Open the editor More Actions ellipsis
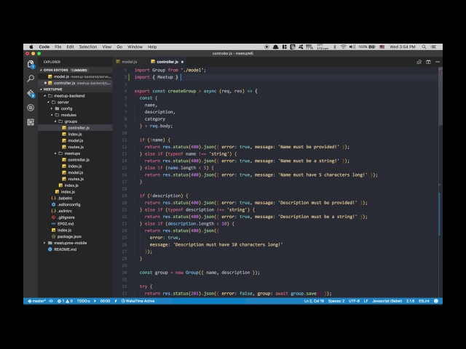Image resolution: width=466 pixels, height=349 pixels. [438, 62]
